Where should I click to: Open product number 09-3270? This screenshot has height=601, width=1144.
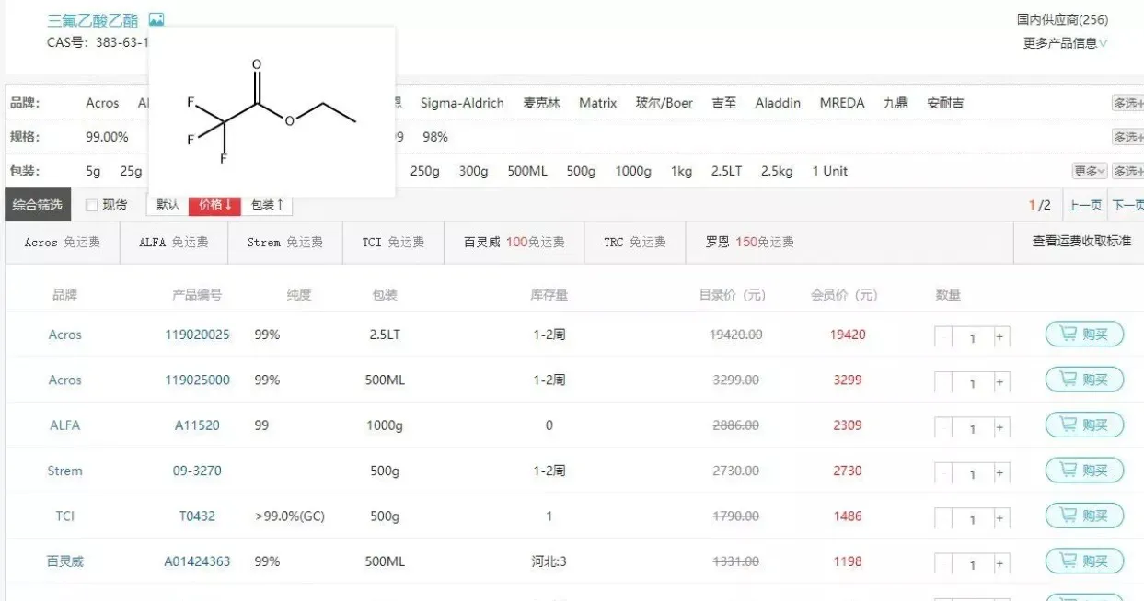(x=197, y=471)
